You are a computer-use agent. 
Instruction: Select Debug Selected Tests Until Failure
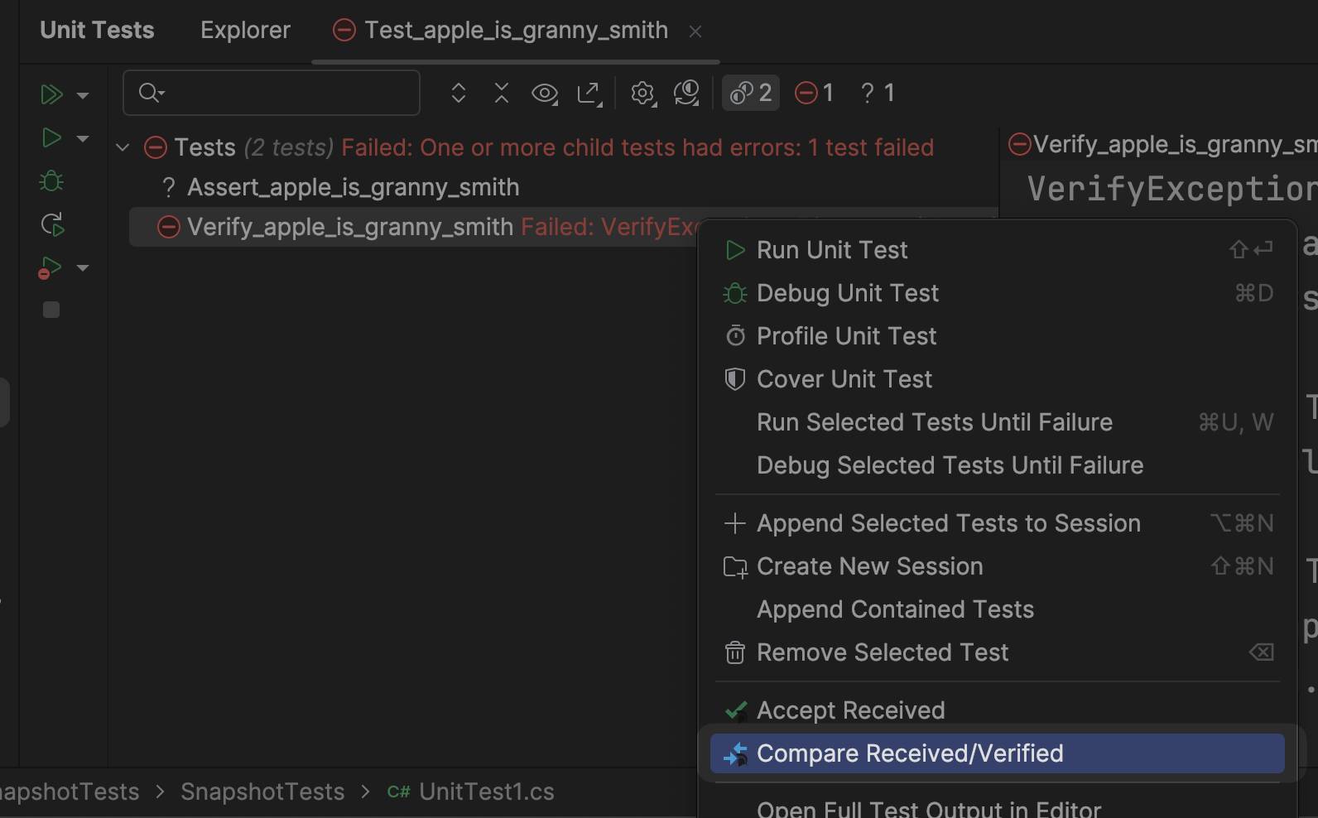pos(998,465)
